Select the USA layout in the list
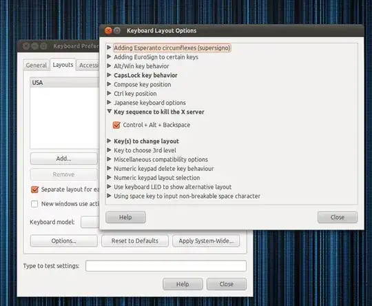The image size is (372, 306). (65, 83)
